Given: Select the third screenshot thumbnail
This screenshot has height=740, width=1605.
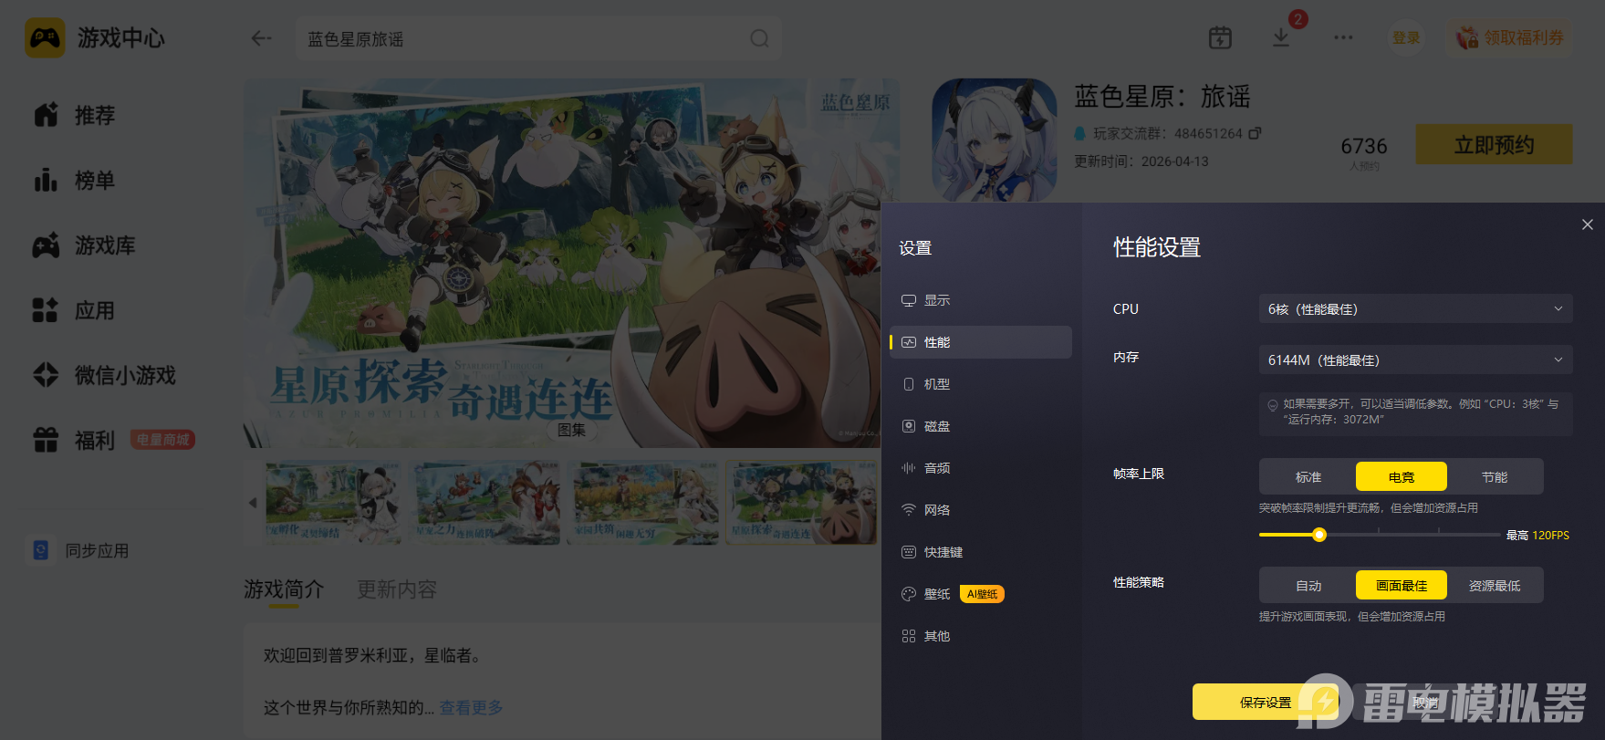Looking at the screenshot, I should [643, 503].
